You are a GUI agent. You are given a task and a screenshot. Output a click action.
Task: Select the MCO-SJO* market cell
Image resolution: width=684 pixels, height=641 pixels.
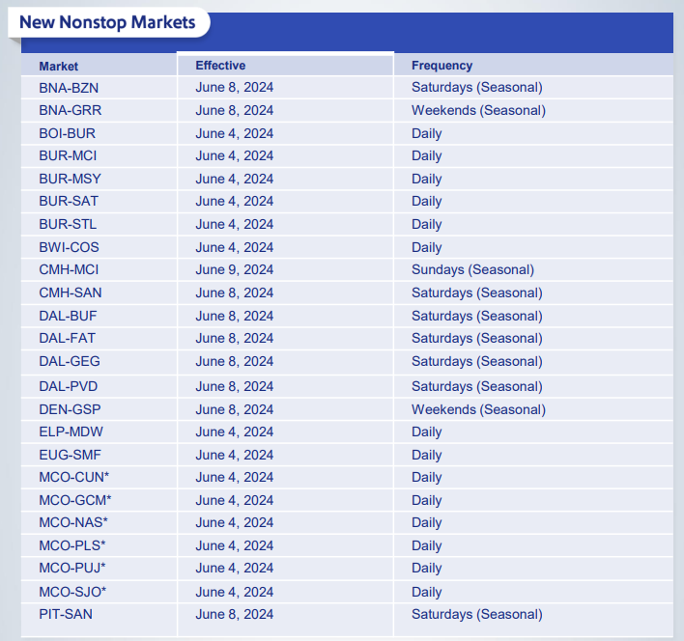tap(72, 592)
